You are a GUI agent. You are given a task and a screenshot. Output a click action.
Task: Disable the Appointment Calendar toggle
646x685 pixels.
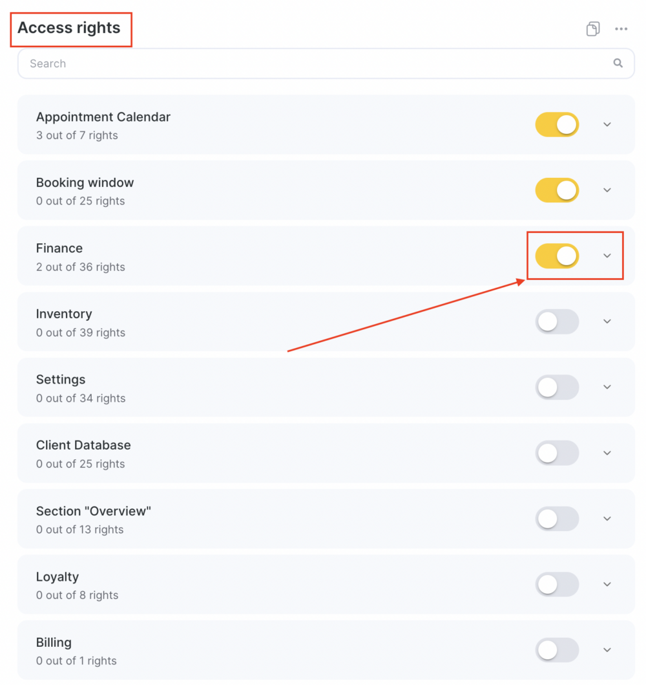tap(557, 124)
